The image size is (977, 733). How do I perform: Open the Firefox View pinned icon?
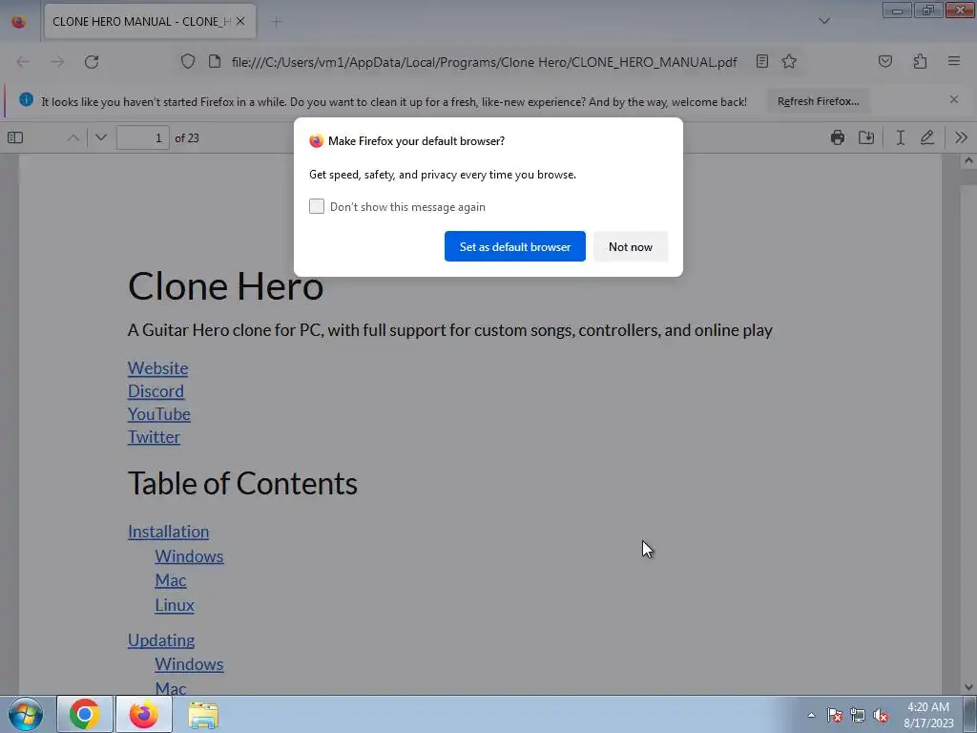(19, 21)
